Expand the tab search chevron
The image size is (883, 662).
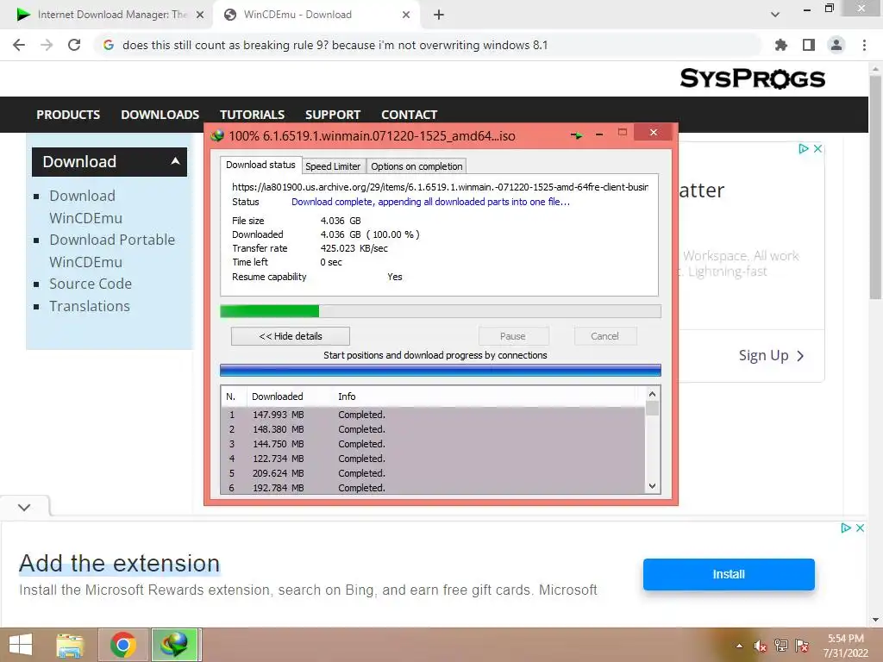[775, 15]
